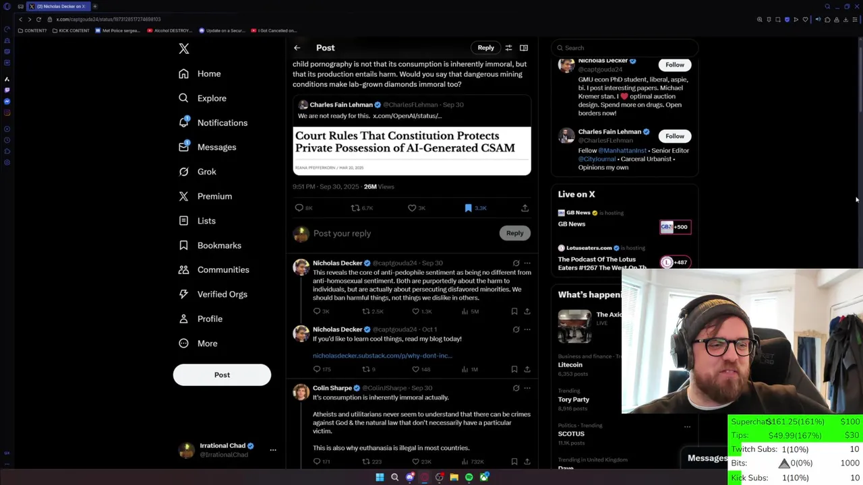The height and width of the screenshot is (485, 863).
Task: Open Communities in the sidebar
Action: [214, 270]
